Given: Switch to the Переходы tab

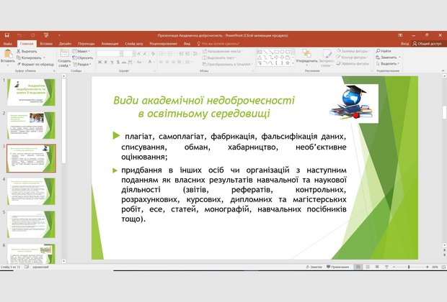Looking at the screenshot, I should [86, 44].
